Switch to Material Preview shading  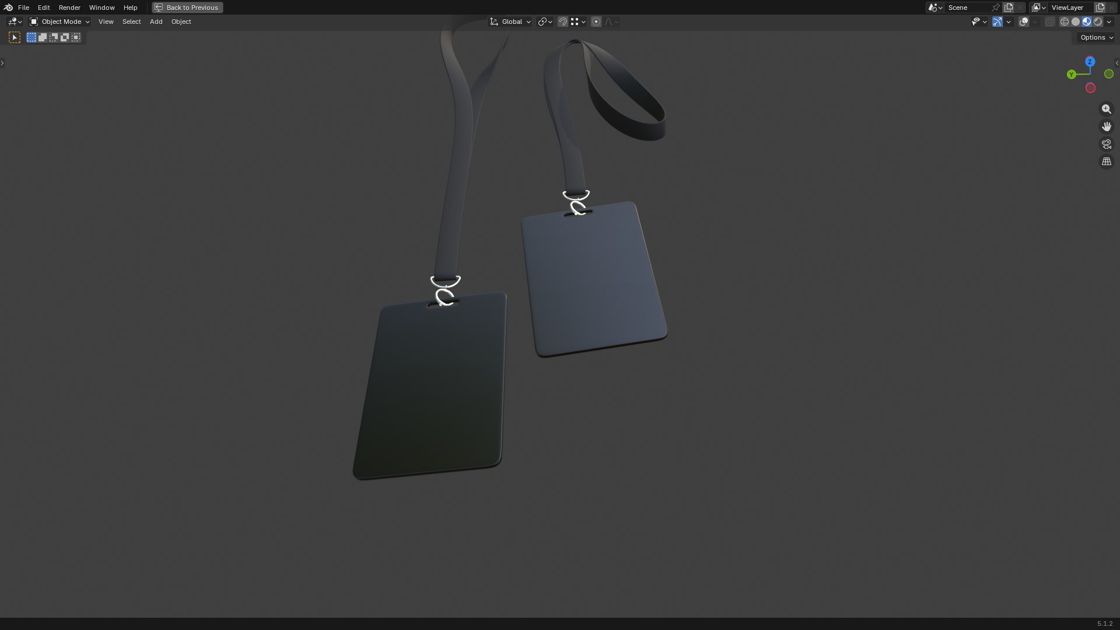pyautogui.click(x=1087, y=22)
